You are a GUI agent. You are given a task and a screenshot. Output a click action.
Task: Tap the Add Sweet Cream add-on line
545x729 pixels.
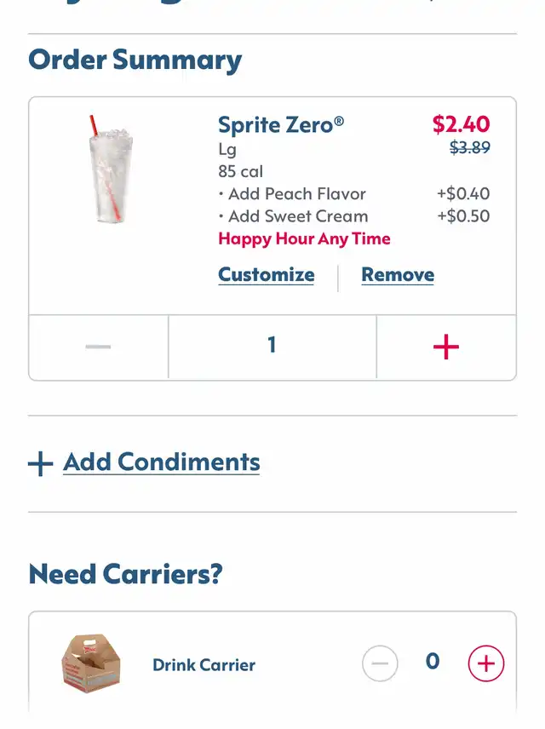(x=294, y=216)
